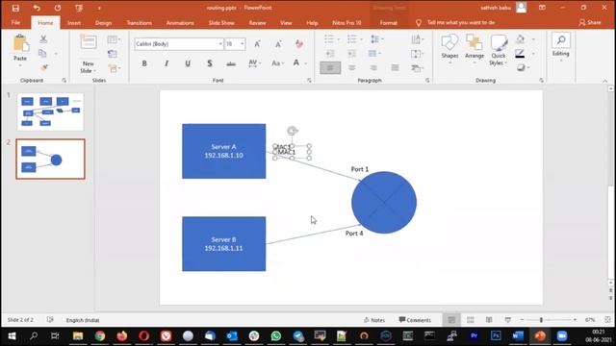Toggle Bold formatting

[144, 63]
